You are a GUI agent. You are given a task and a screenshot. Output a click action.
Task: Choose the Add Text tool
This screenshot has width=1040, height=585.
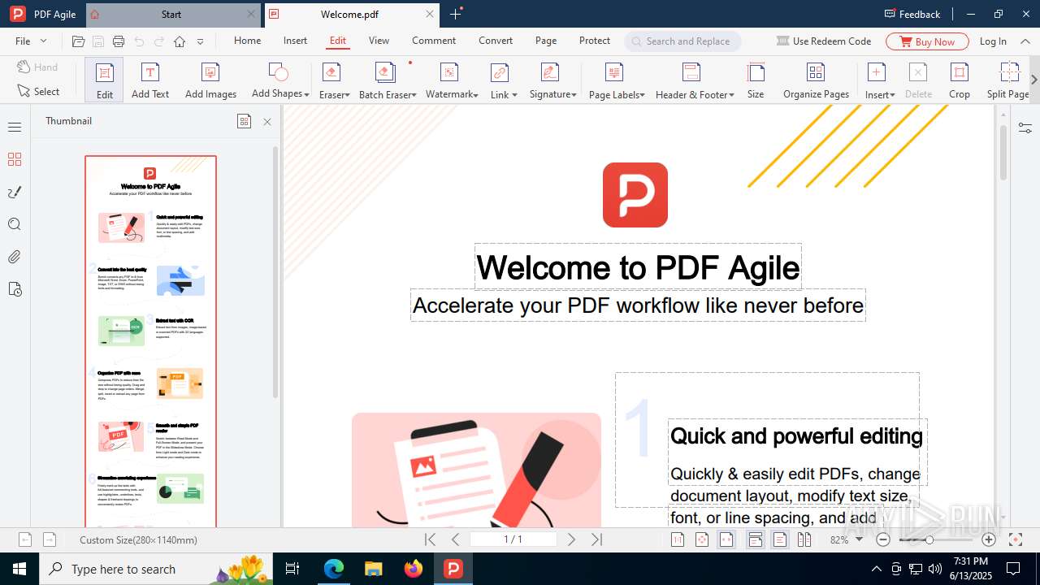(150, 80)
